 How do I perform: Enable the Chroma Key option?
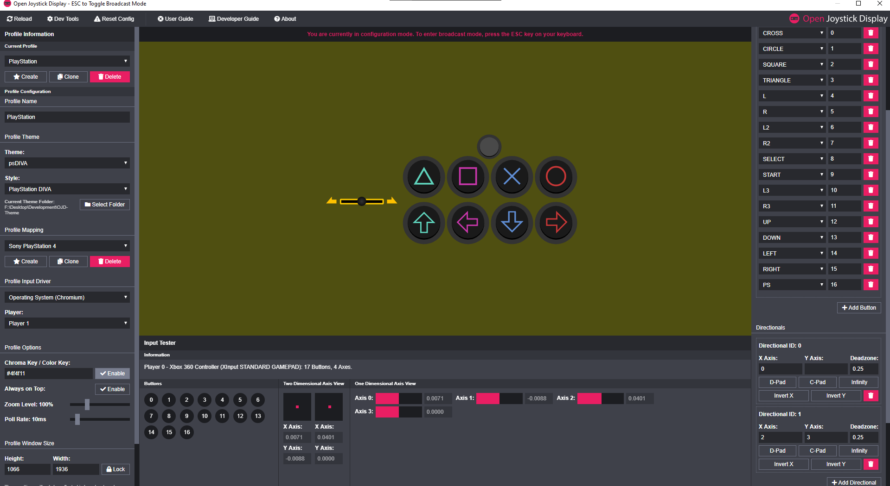(112, 374)
